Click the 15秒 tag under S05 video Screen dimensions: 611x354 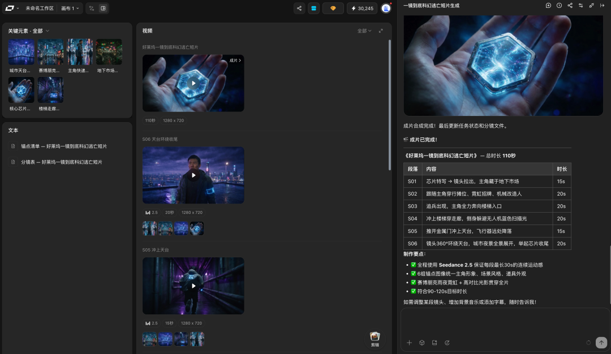(x=169, y=323)
